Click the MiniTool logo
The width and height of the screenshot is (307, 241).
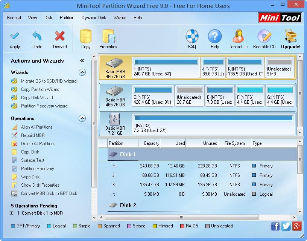click(280, 18)
